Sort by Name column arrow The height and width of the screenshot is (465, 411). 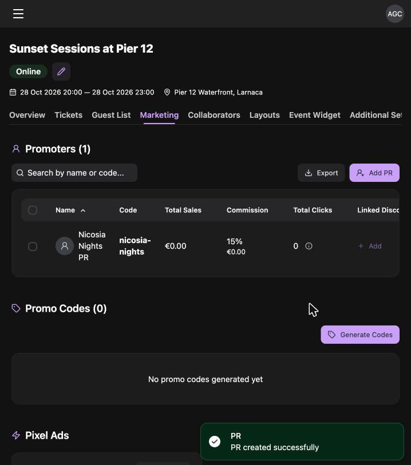tap(83, 210)
